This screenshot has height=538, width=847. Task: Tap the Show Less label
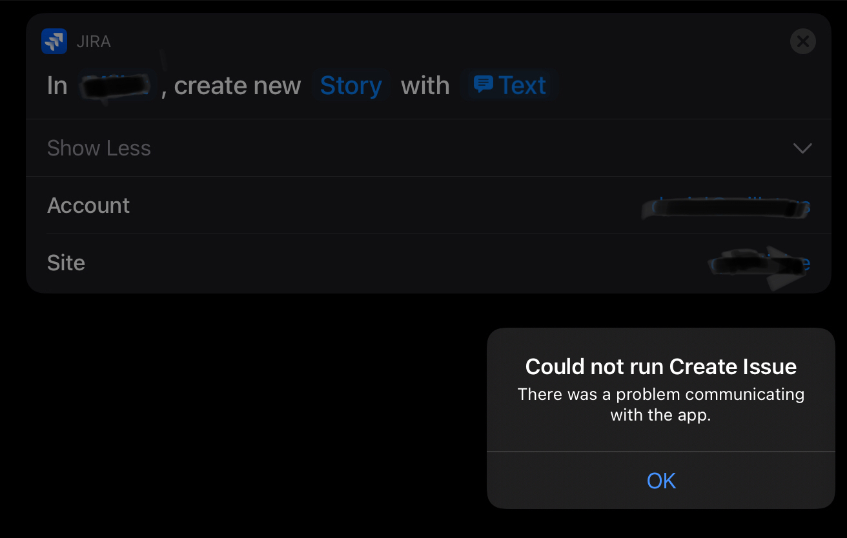(x=99, y=148)
